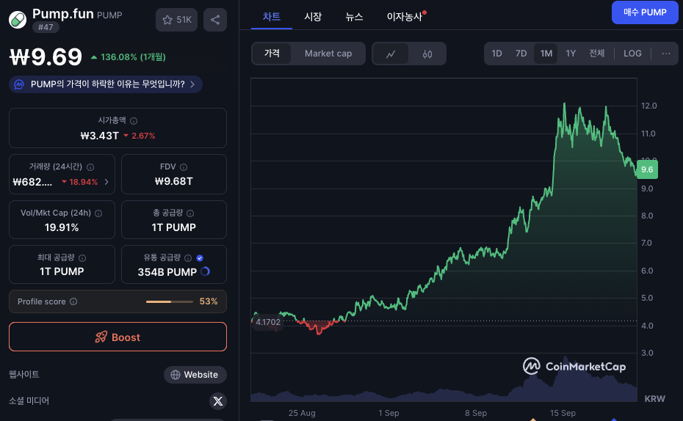Switch chart to 가격 view
The width and height of the screenshot is (683, 421).
[x=272, y=54]
